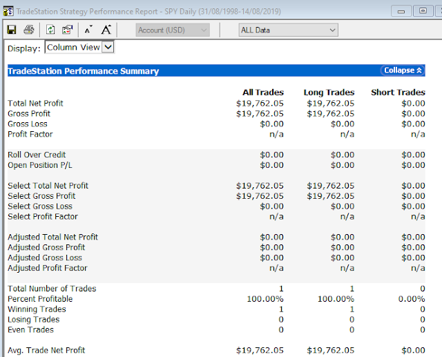This screenshot has height=357, width=442.
Task: Collapse the Performance Summary section
Action: (x=403, y=70)
